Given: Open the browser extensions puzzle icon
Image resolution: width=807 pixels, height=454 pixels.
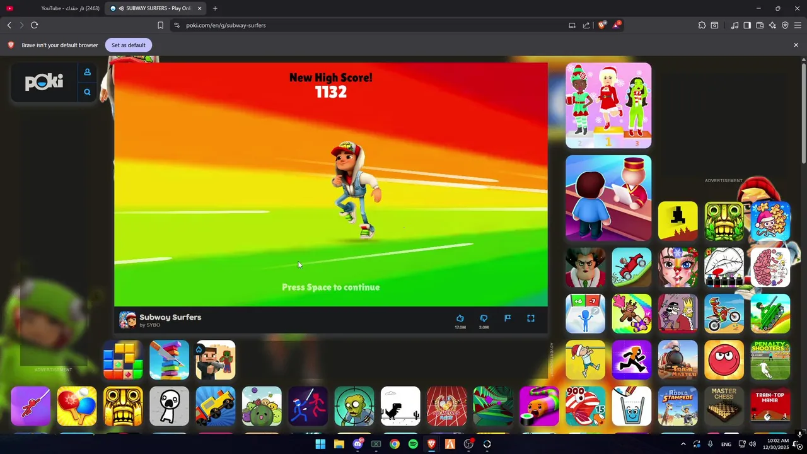Looking at the screenshot, I should tap(702, 25).
